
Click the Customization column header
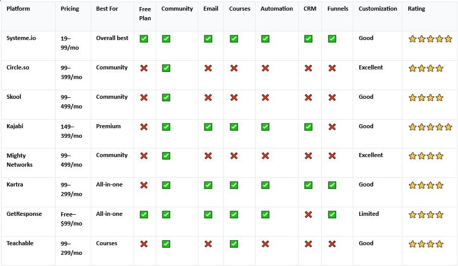(378, 9)
